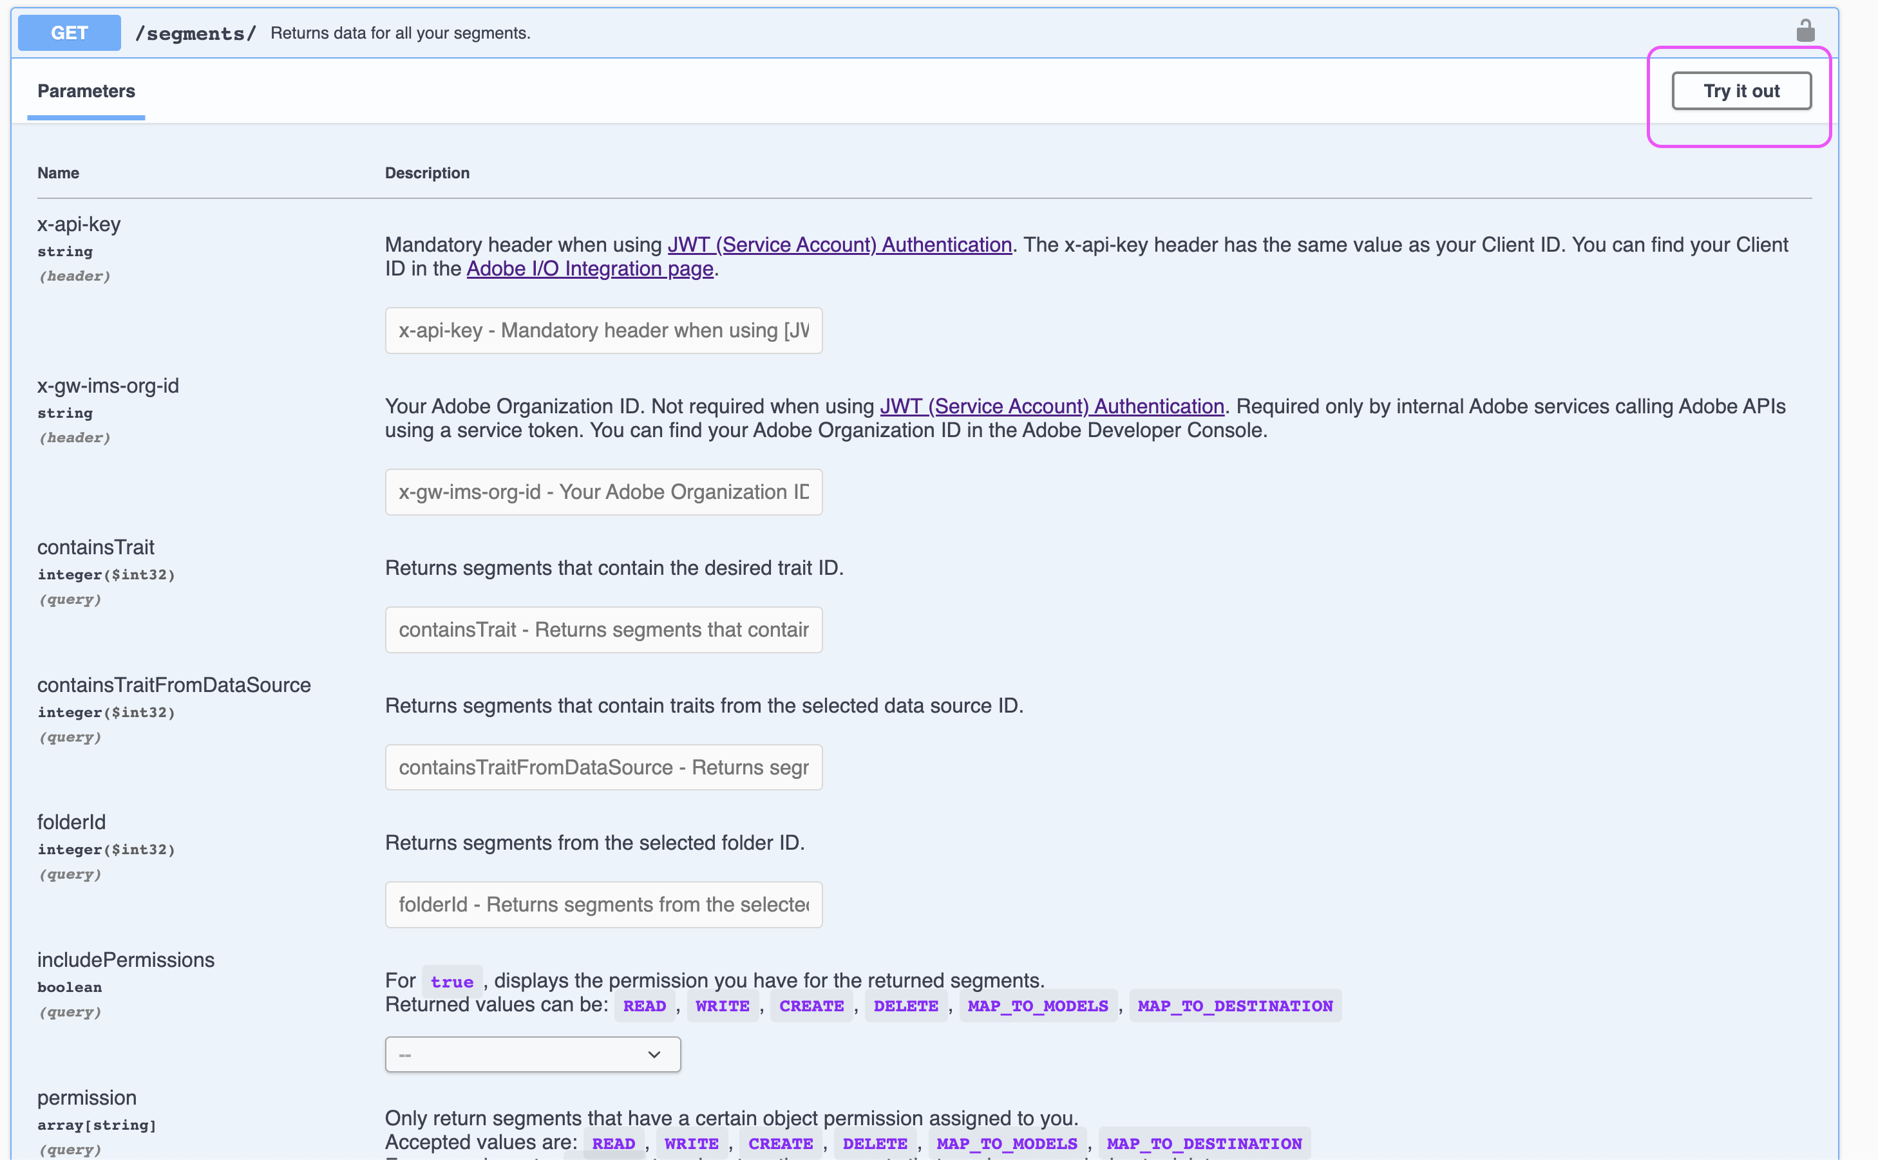
Task: Select the Parameters tab
Action: pos(86,91)
